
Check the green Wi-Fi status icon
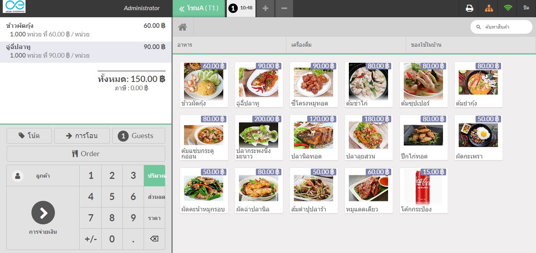point(507,8)
